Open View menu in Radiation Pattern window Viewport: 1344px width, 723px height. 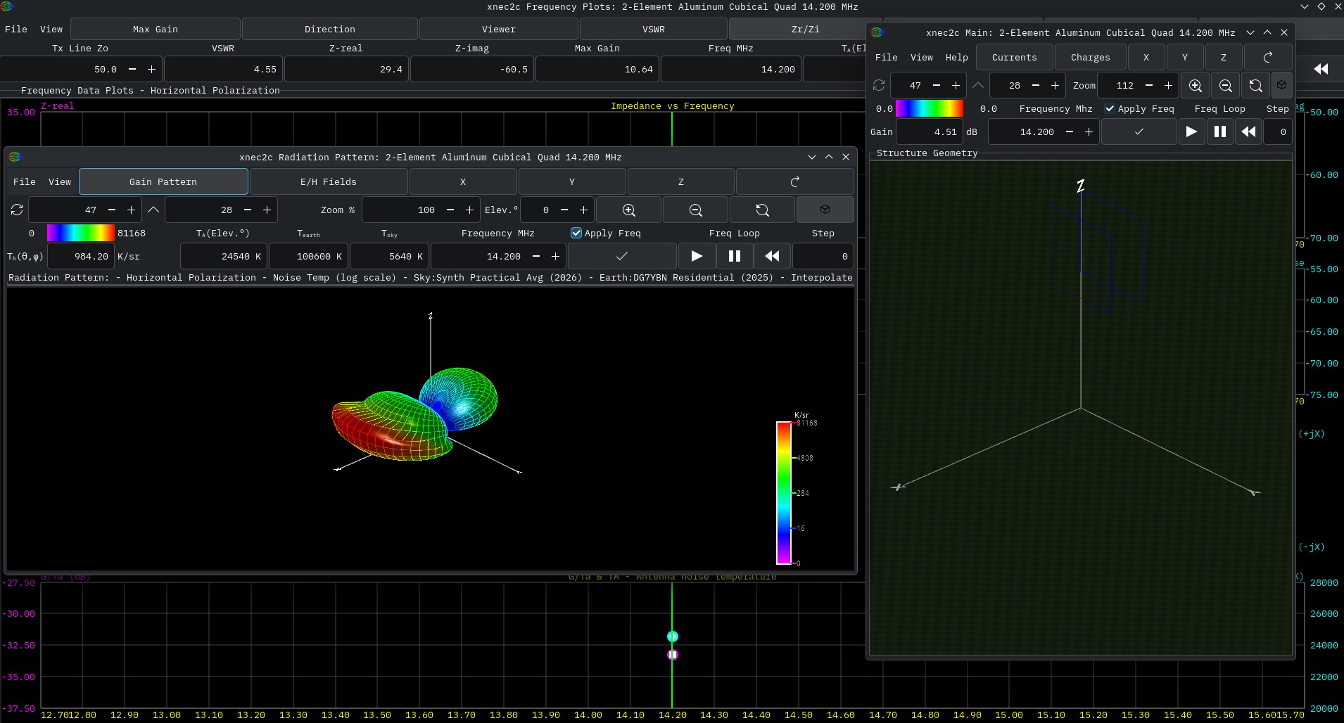[60, 181]
